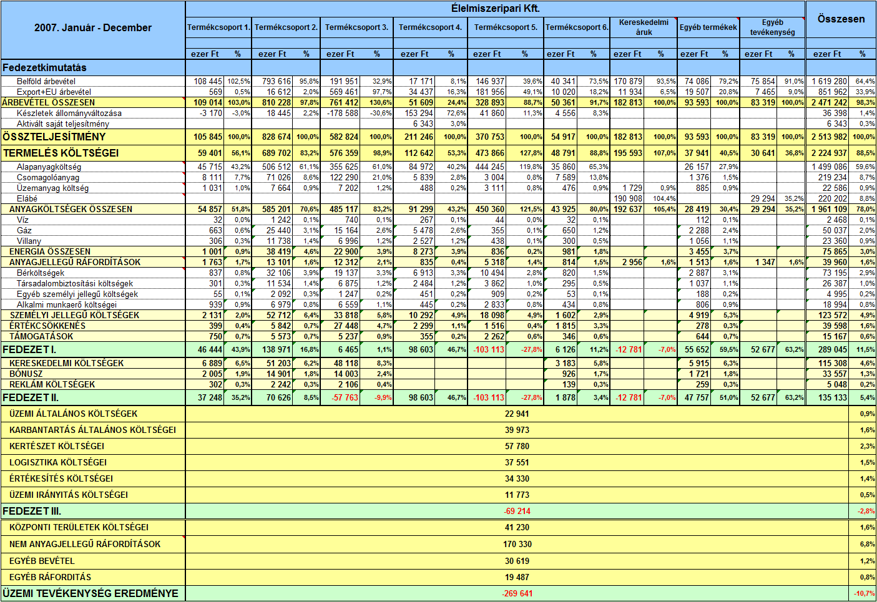This screenshot has width=877, height=602.
Task: Select the 'Termékcsoport 4.' column header
Action: click(430, 27)
